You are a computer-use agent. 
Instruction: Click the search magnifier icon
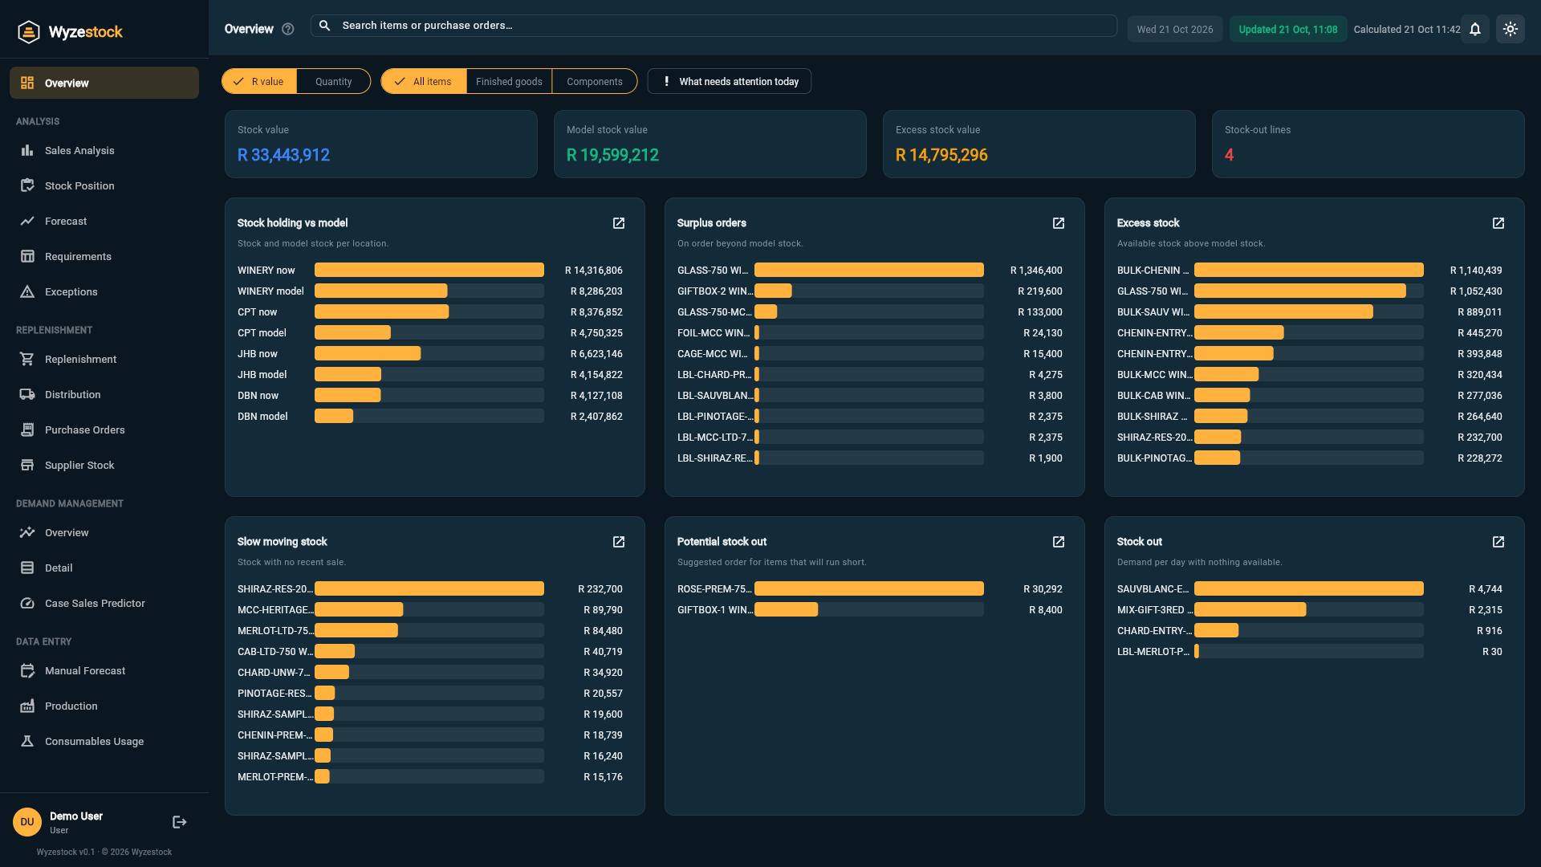[x=325, y=26]
